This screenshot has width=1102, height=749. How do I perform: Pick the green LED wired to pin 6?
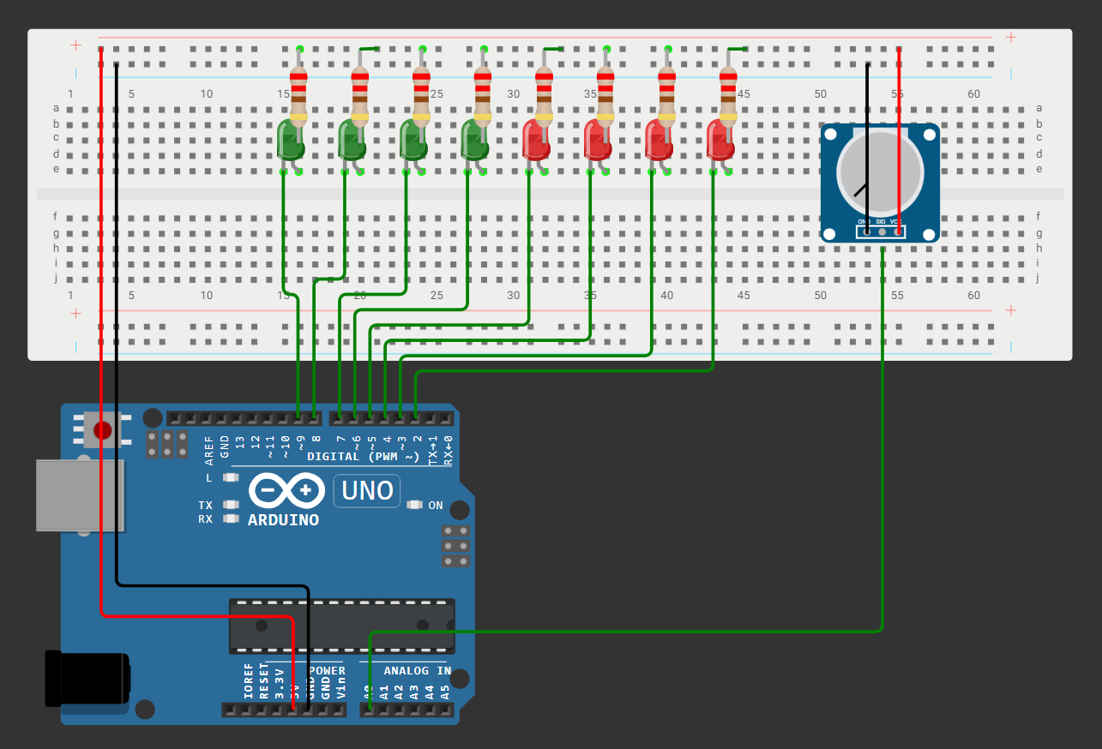(x=476, y=140)
